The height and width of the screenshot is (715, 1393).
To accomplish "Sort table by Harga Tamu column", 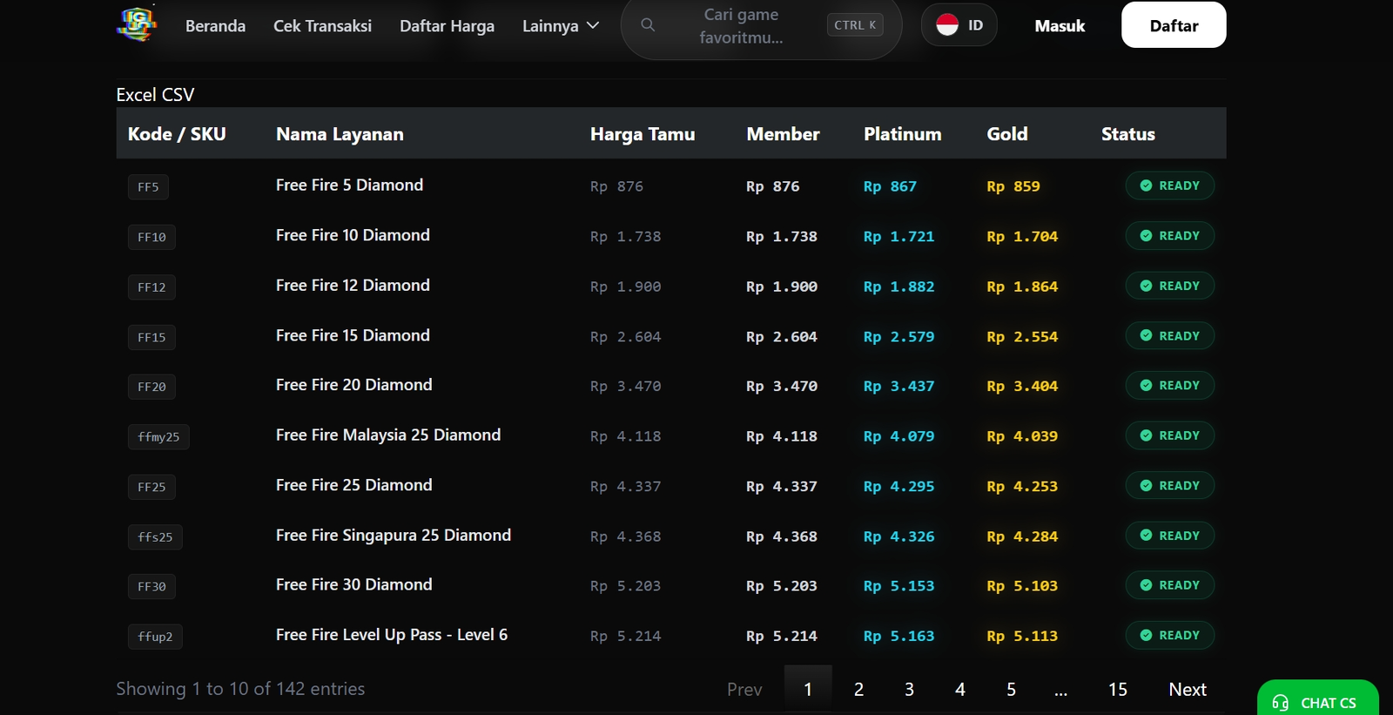I will pos(643,134).
